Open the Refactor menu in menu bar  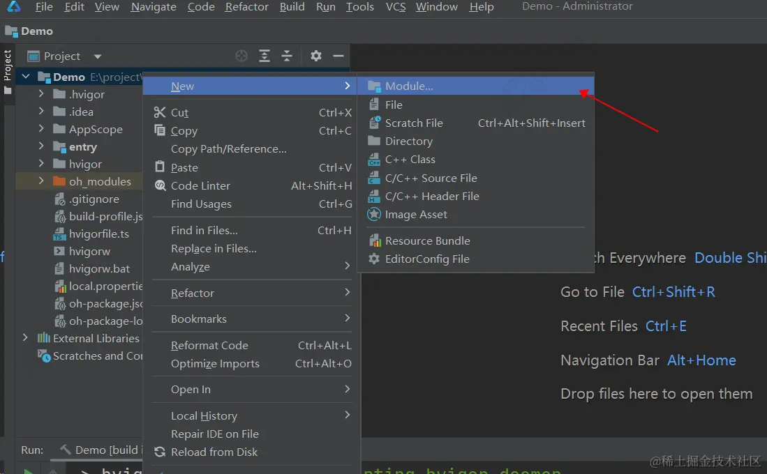(246, 7)
